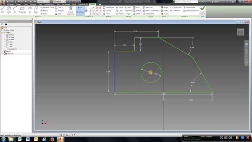Open the Default appearance combo box
252x142 pixels.
(59, 2)
